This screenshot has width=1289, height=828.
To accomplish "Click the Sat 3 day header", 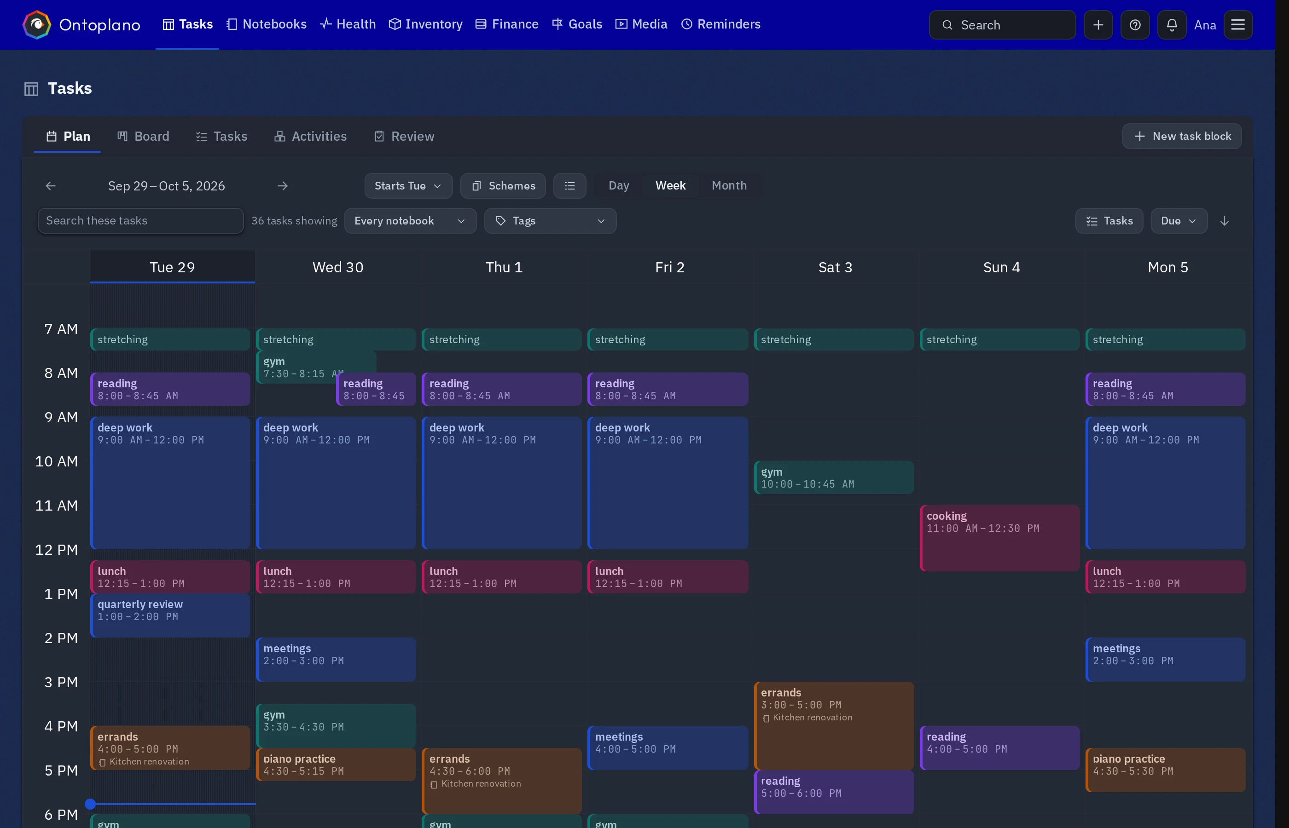I will point(835,267).
